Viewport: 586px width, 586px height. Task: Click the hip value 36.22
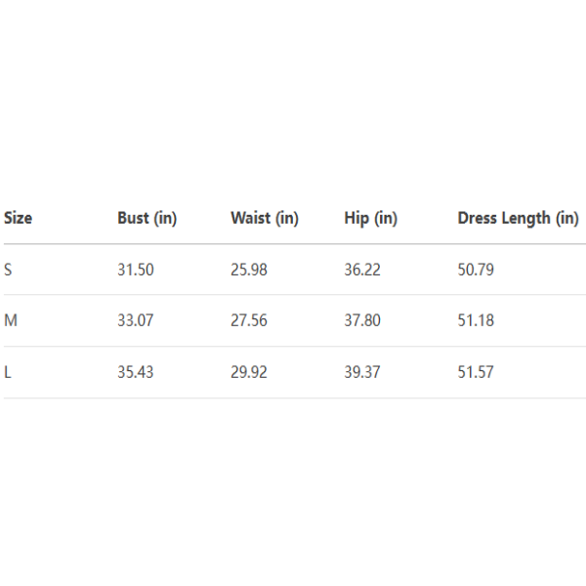362,270
